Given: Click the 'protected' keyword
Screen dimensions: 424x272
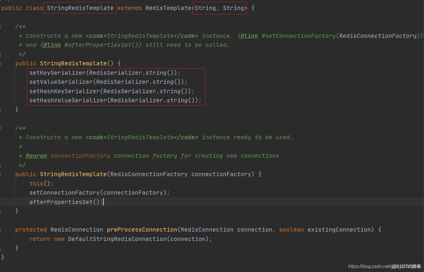Looking at the screenshot, I should click(x=31, y=229).
